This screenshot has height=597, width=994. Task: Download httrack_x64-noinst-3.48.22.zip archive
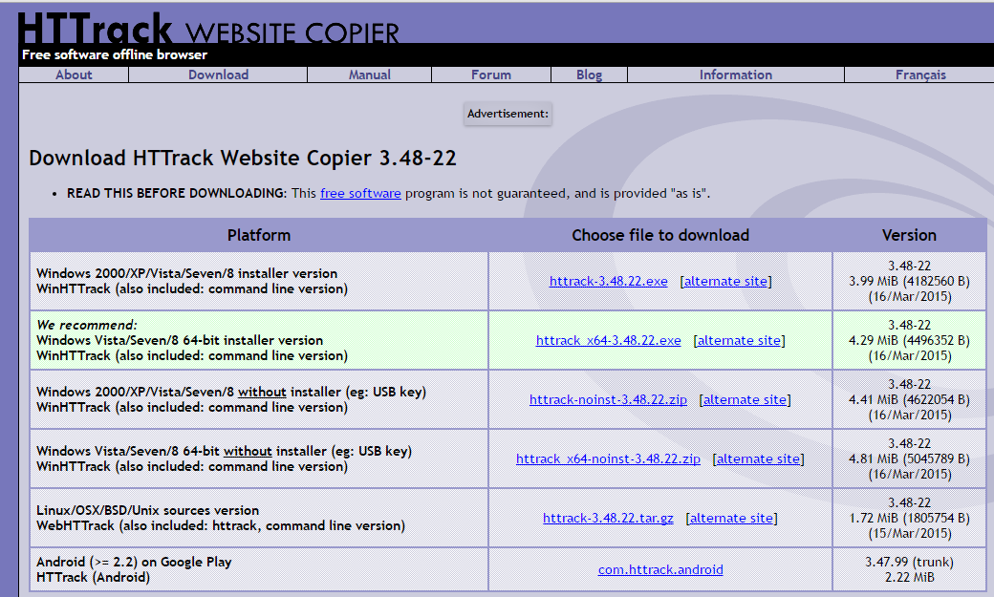coord(609,458)
